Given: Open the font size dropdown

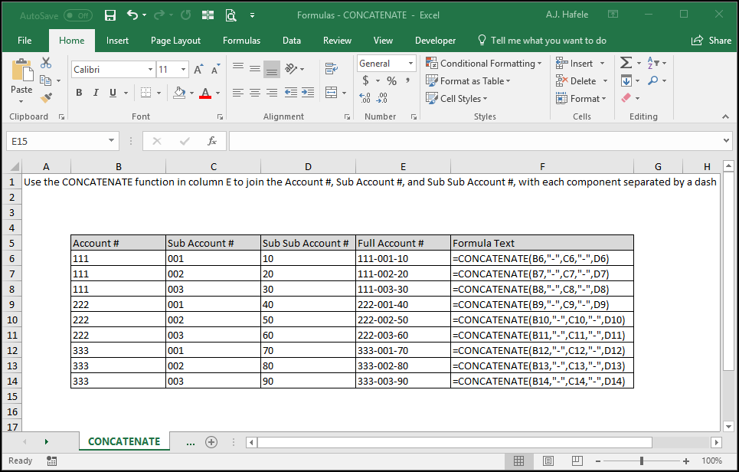Looking at the screenshot, I should 184,69.
